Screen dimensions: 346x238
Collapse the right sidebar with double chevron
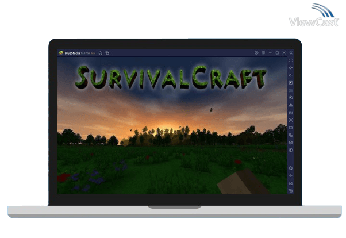[291, 53]
